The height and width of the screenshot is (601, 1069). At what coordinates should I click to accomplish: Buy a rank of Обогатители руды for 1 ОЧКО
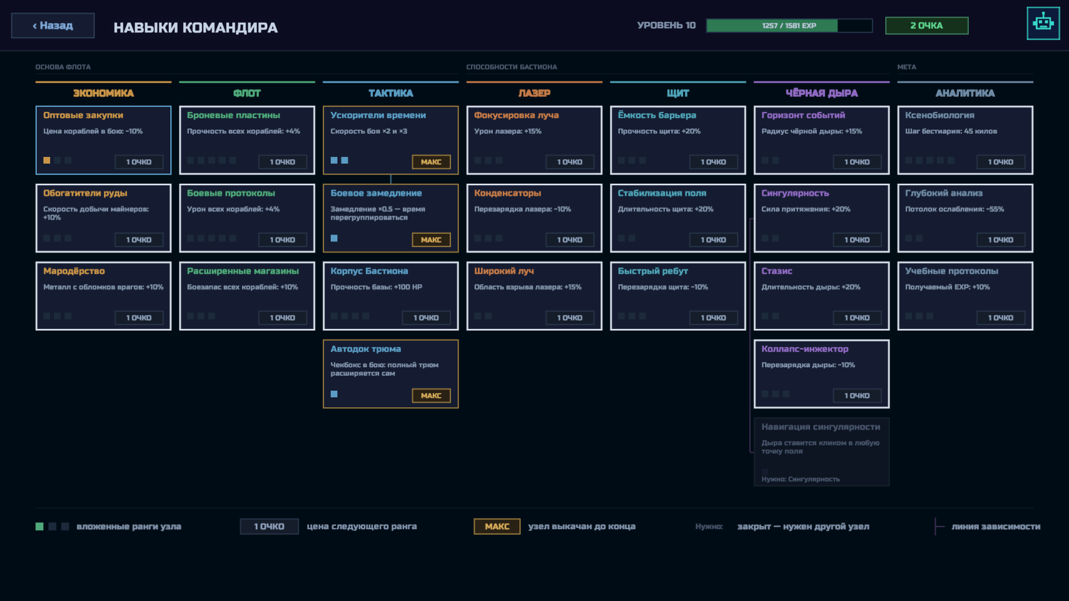[x=139, y=240]
